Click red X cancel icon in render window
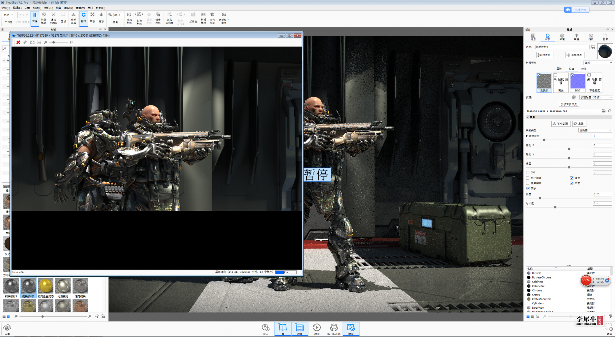The image size is (615, 337). click(x=18, y=42)
